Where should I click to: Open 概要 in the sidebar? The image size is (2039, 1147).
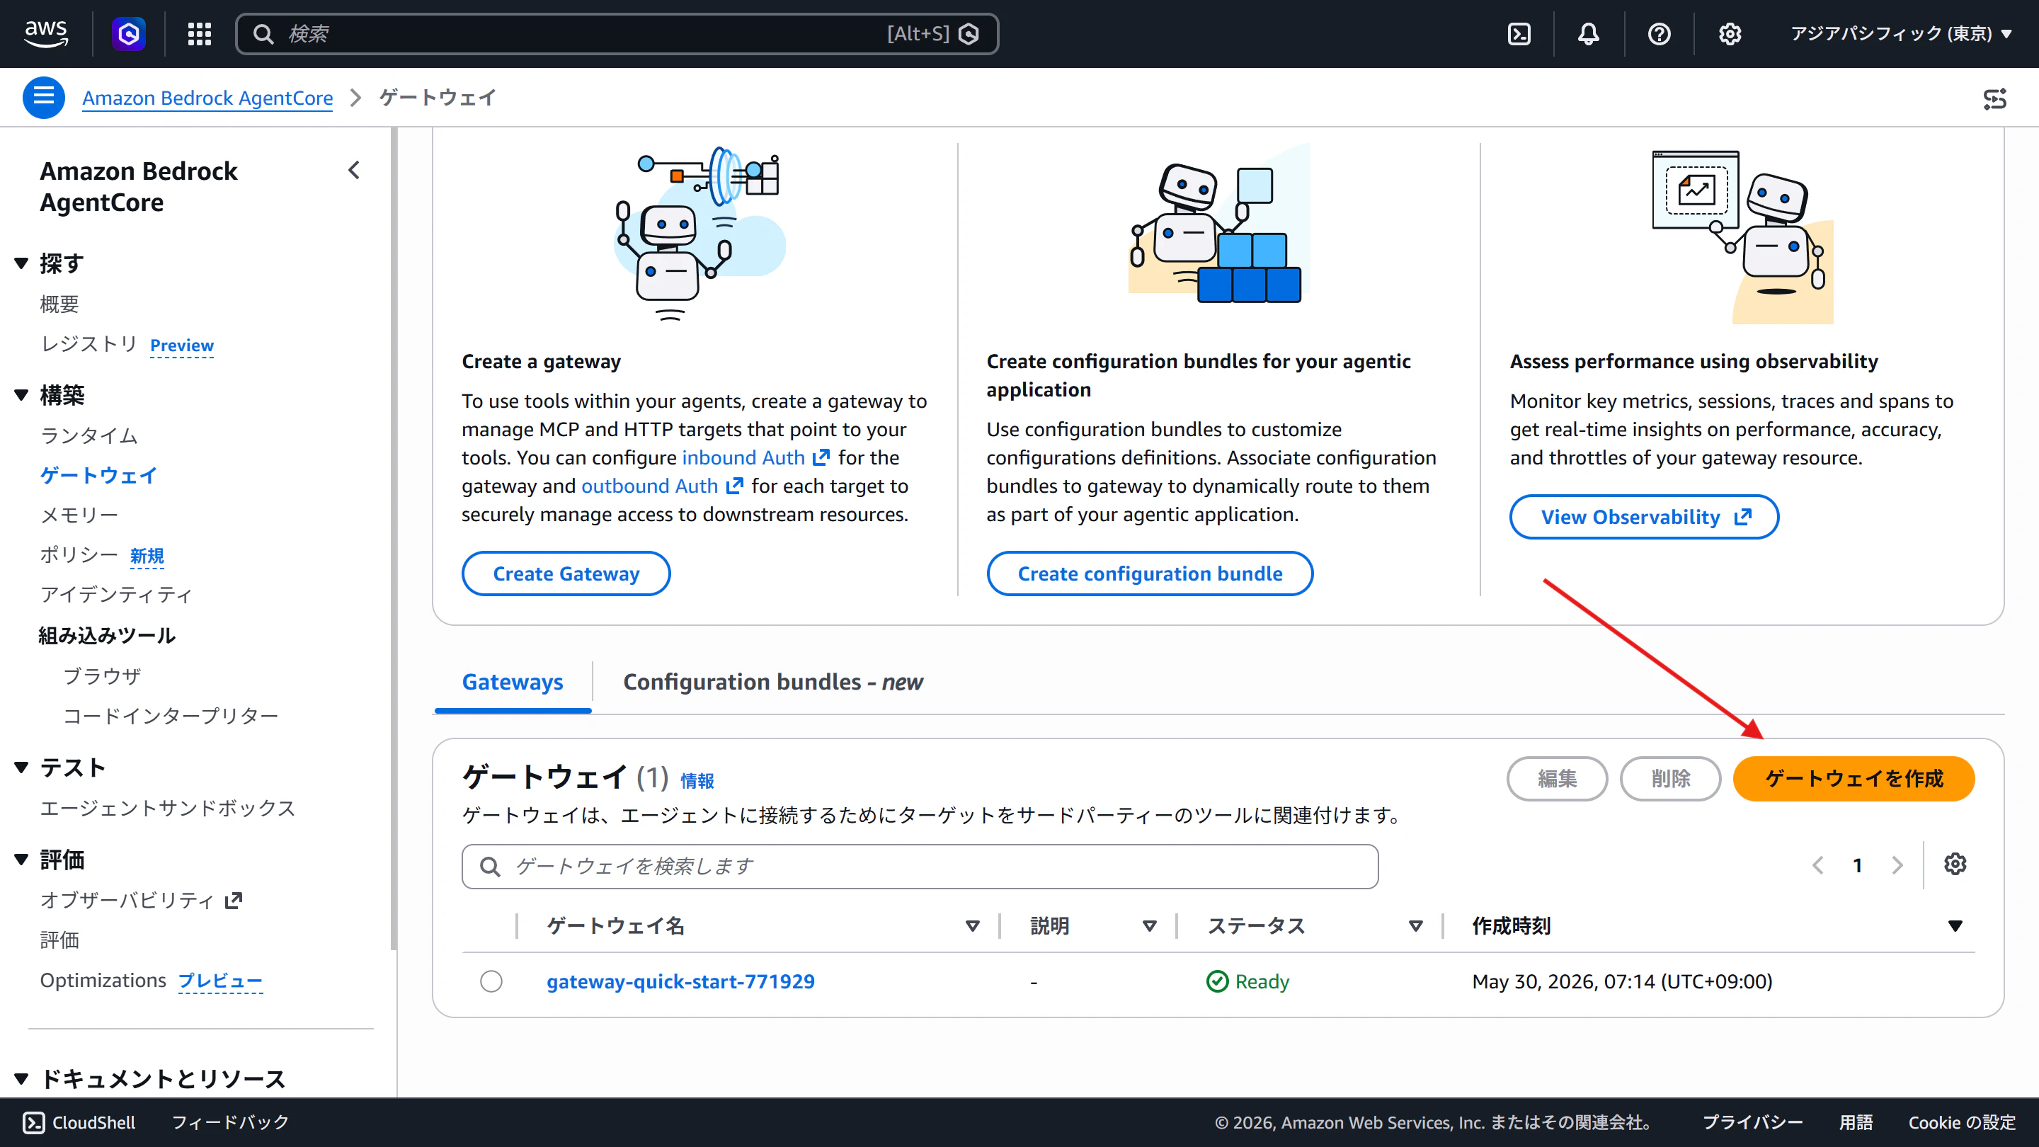click(x=59, y=304)
